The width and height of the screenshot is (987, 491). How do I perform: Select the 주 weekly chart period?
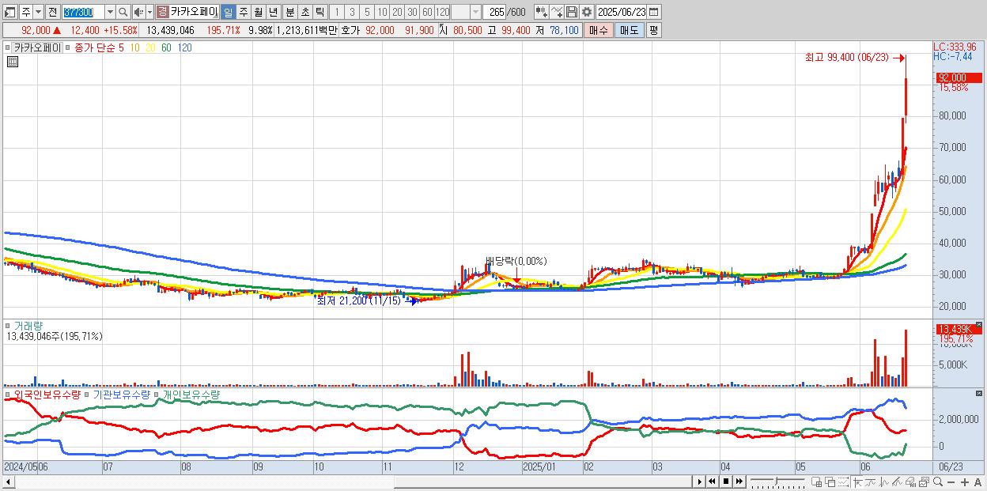coord(243,12)
